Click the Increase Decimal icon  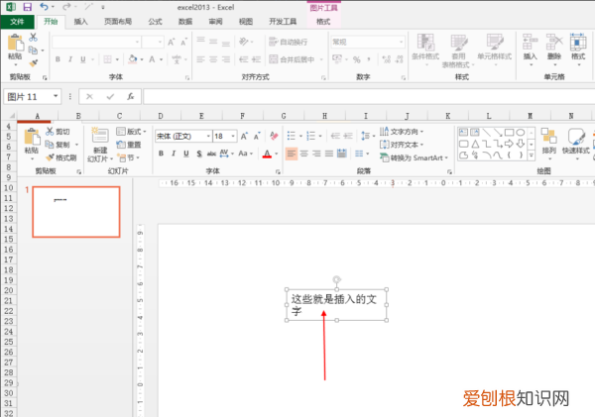[387, 59]
